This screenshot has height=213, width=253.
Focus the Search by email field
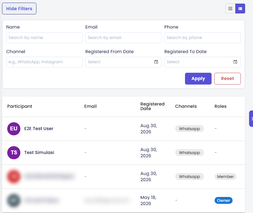point(124,38)
